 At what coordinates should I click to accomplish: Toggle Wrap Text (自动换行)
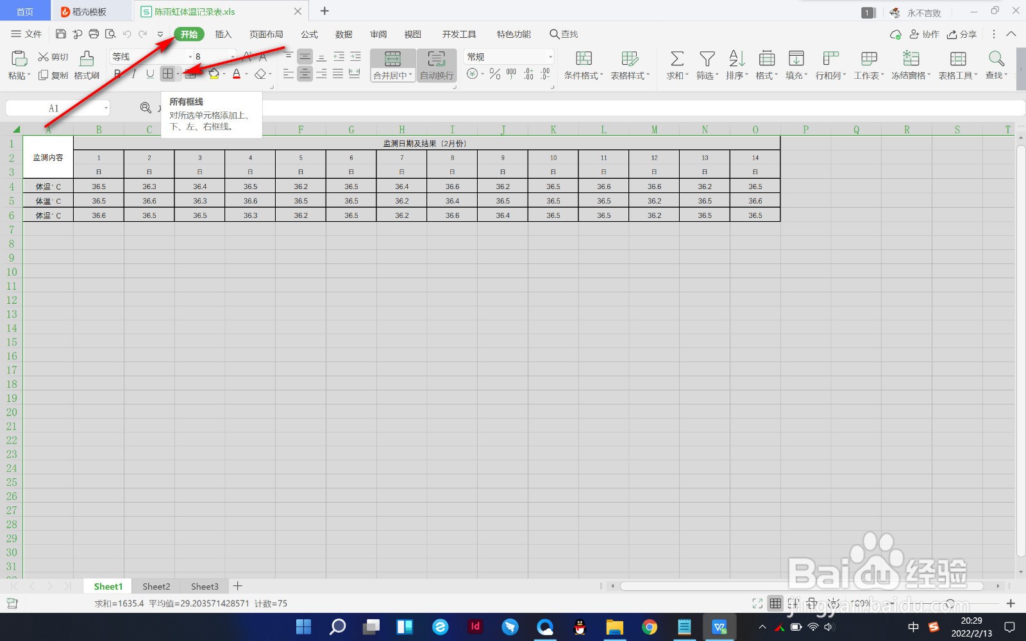437,65
